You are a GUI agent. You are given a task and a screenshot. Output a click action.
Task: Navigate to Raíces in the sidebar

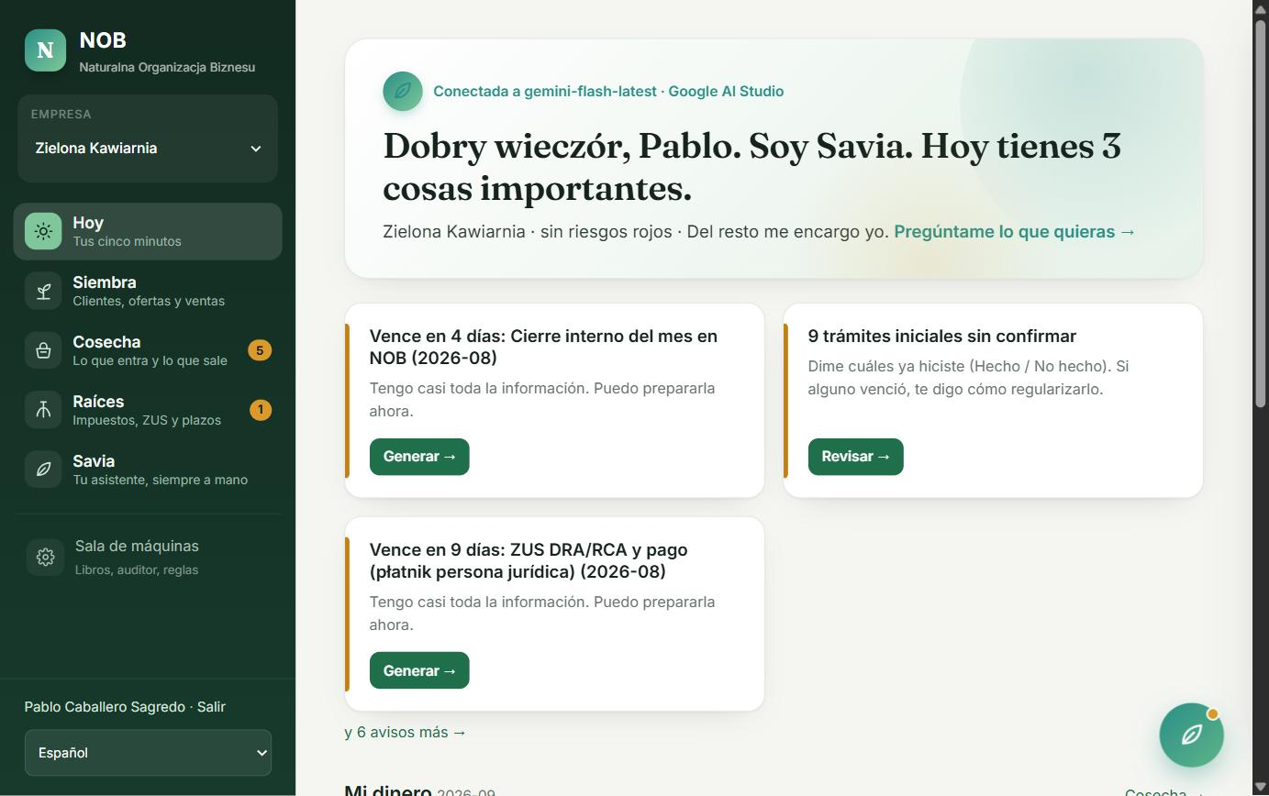(148, 410)
